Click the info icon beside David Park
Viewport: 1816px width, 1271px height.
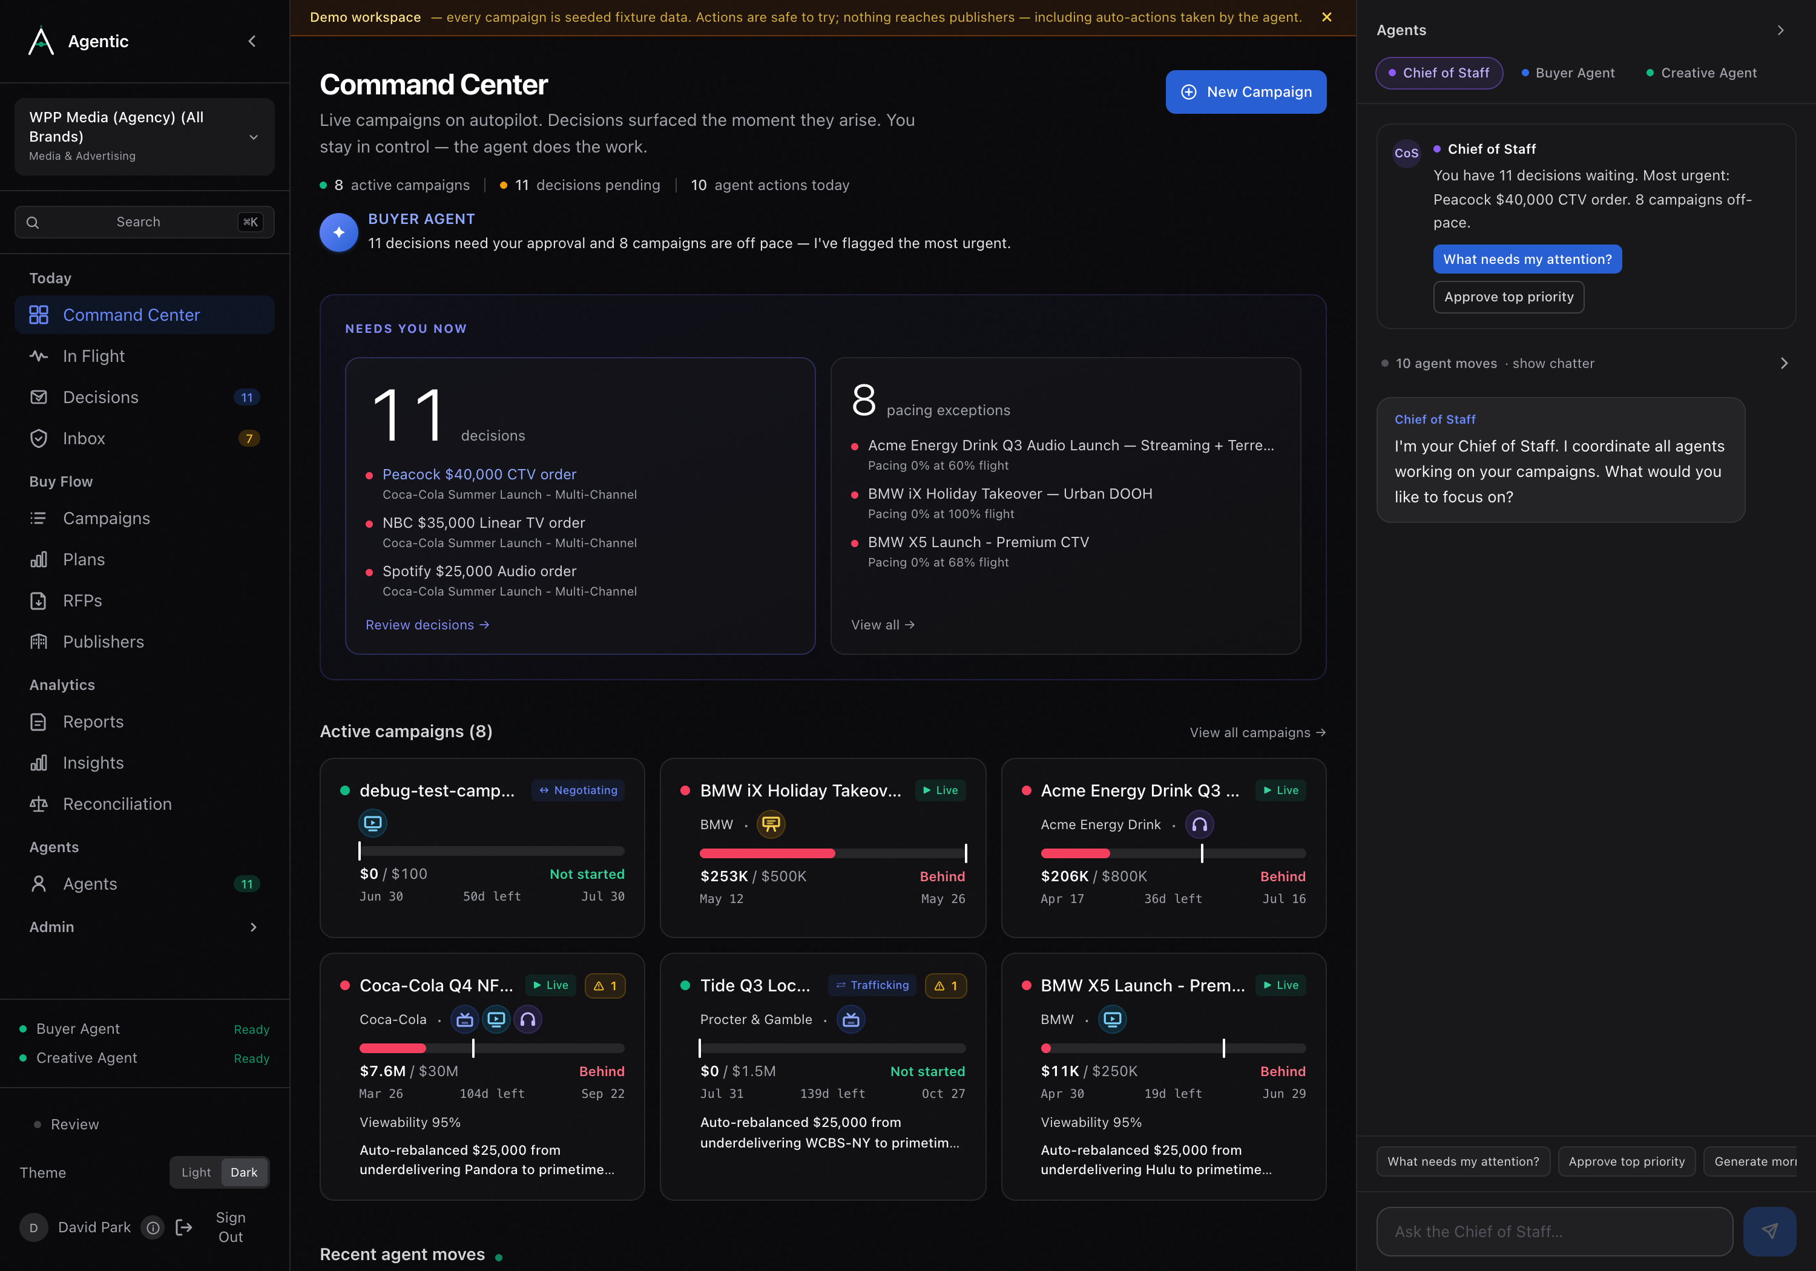[153, 1227]
